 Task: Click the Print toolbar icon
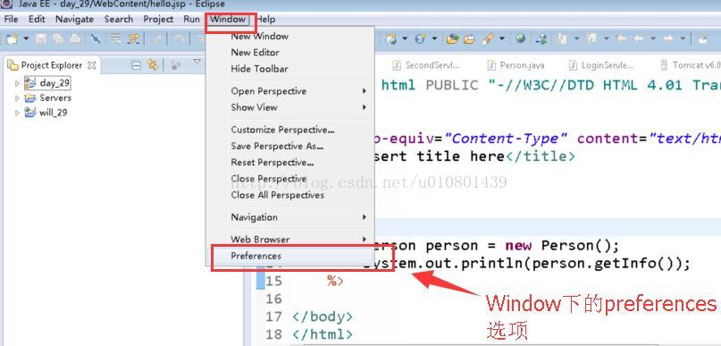click(75, 39)
